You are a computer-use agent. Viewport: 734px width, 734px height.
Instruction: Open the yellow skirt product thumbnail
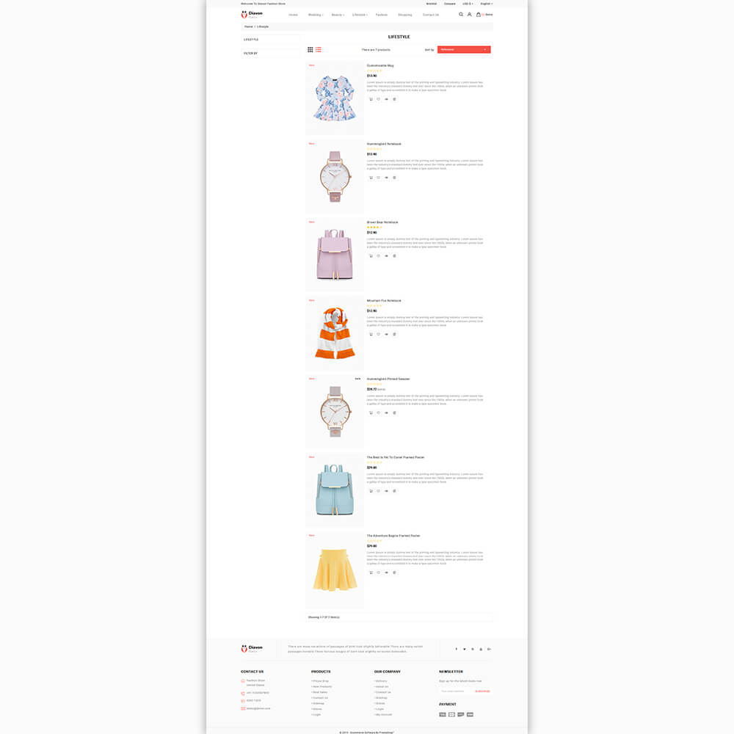(x=335, y=570)
